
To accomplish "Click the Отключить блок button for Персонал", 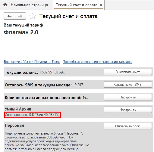I will [128, 126].
